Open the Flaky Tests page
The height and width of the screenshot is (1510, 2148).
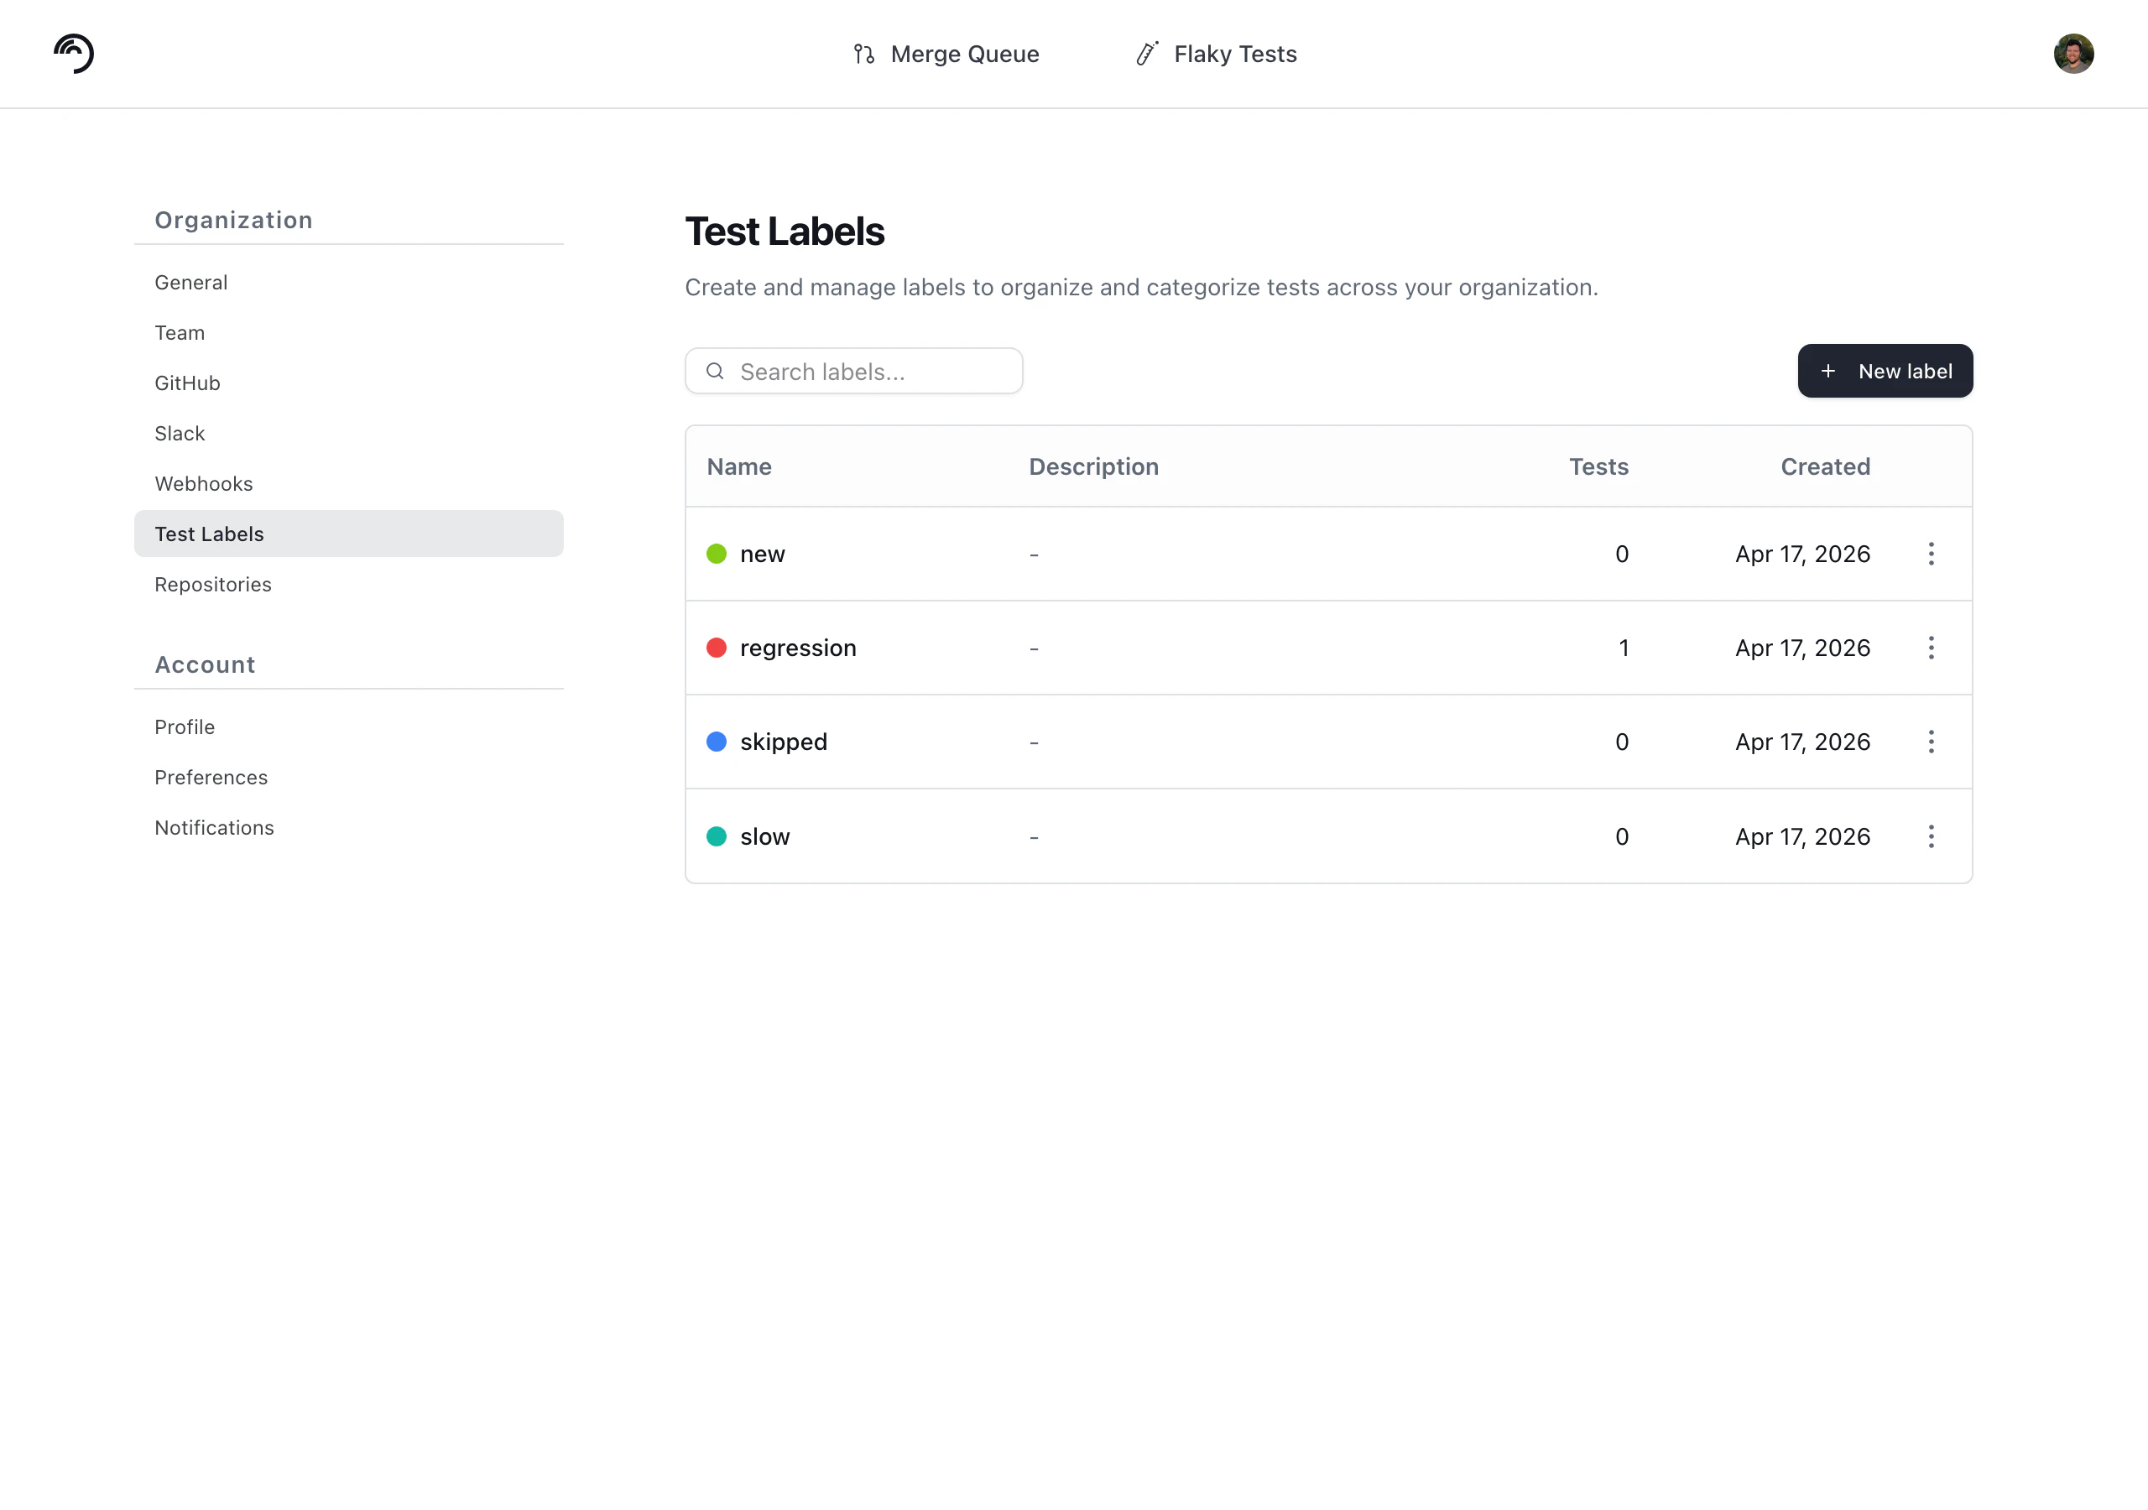pyautogui.click(x=1215, y=55)
